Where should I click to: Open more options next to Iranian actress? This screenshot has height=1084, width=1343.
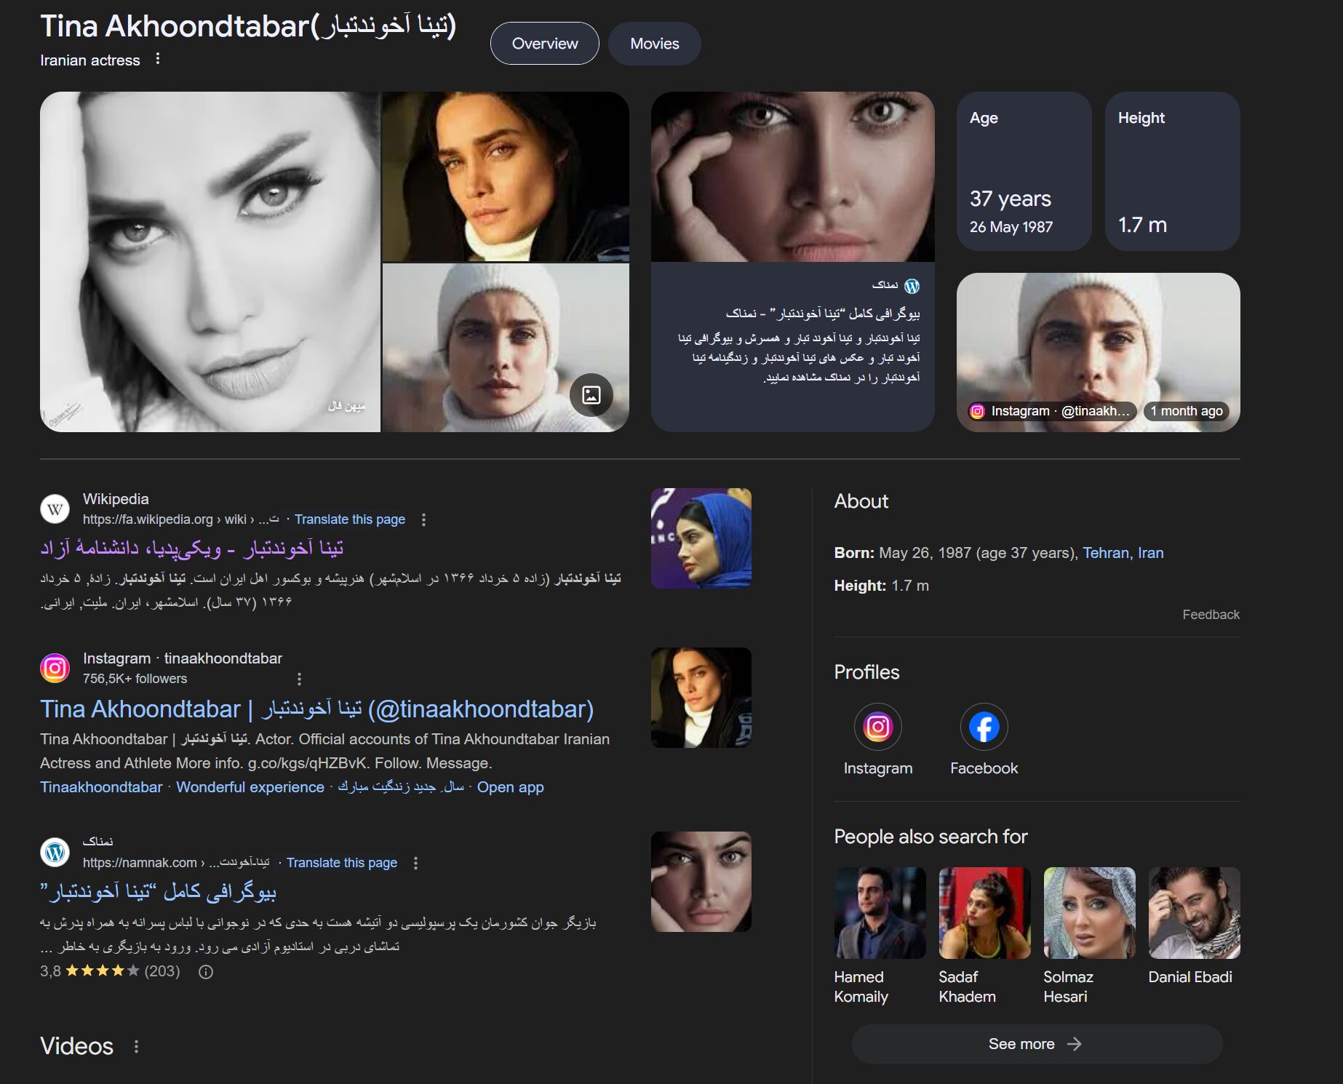[158, 59]
